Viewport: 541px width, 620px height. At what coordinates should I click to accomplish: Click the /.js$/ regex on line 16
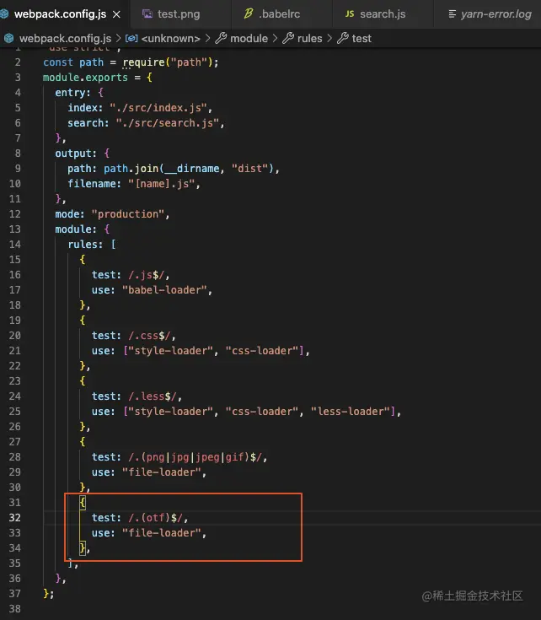point(146,275)
